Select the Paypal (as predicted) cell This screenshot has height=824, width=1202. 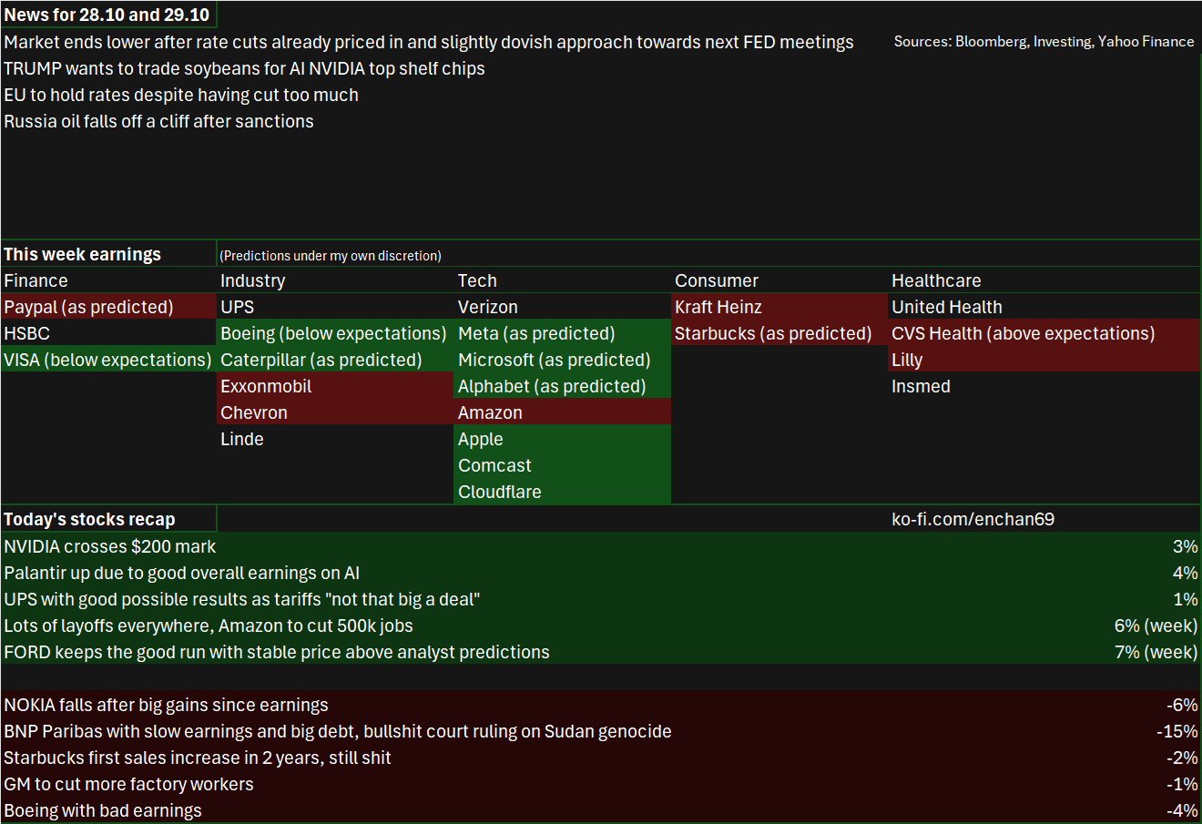[108, 307]
